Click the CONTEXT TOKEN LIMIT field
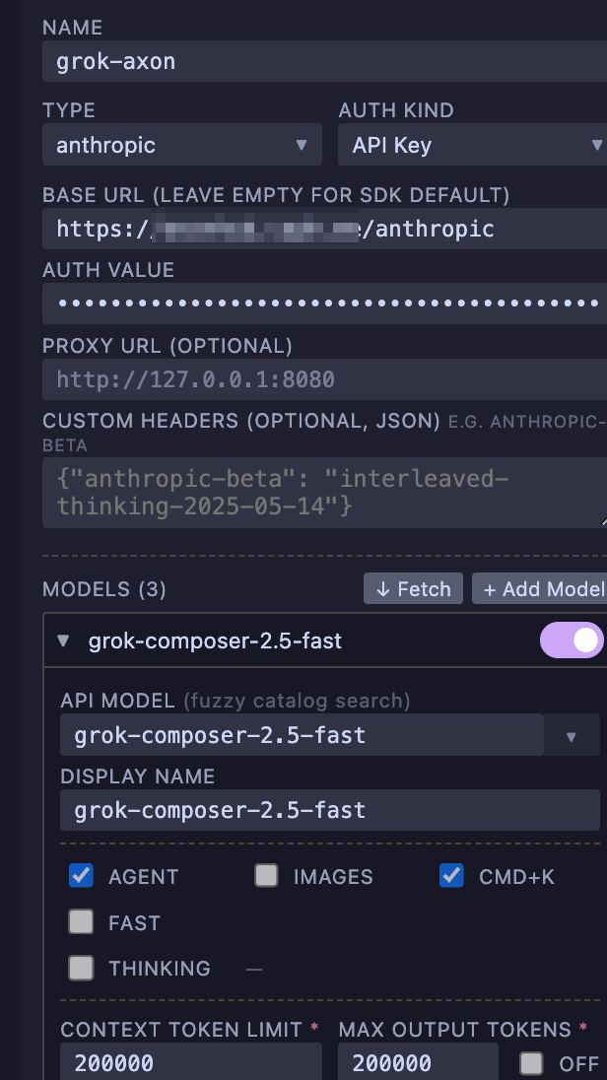The width and height of the screenshot is (607, 1080). [191, 1061]
